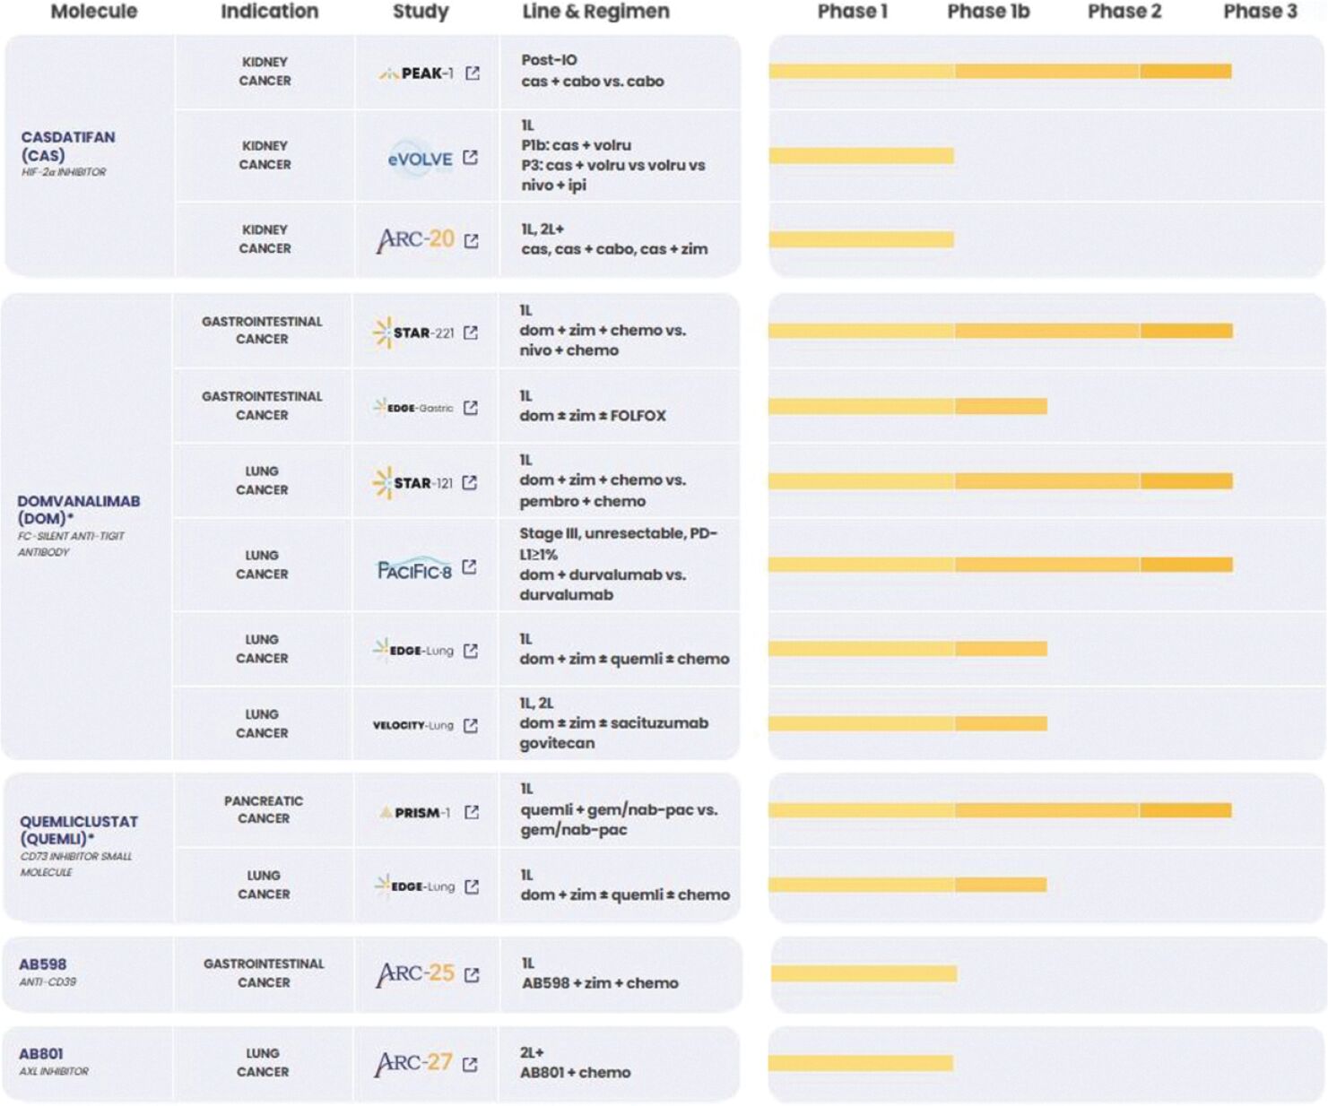Select the Phase 1b column header
1328x1106 pixels.
[x=988, y=12]
